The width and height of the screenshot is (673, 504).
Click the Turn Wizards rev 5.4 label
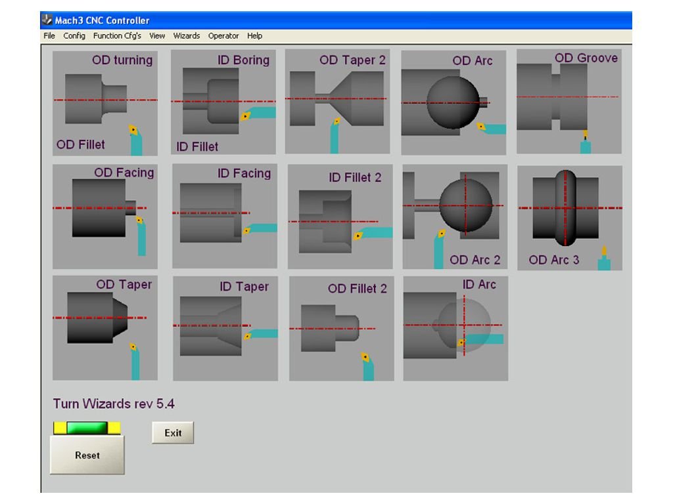click(x=114, y=404)
